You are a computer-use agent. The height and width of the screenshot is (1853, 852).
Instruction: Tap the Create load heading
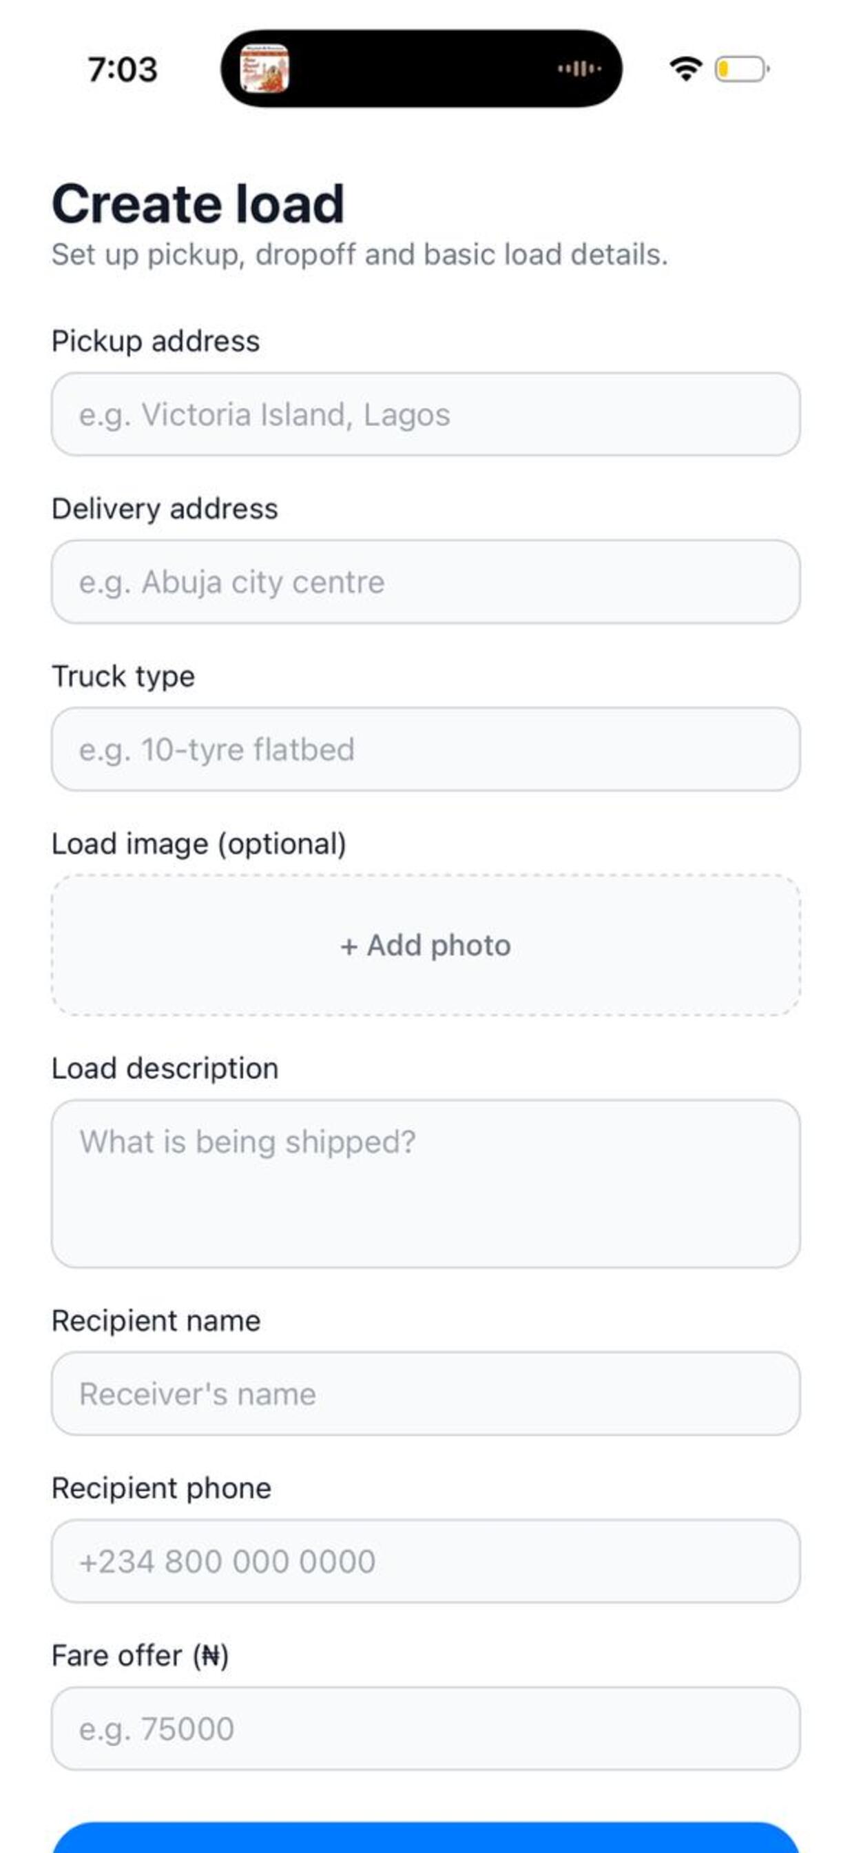pyautogui.click(x=198, y=203)
